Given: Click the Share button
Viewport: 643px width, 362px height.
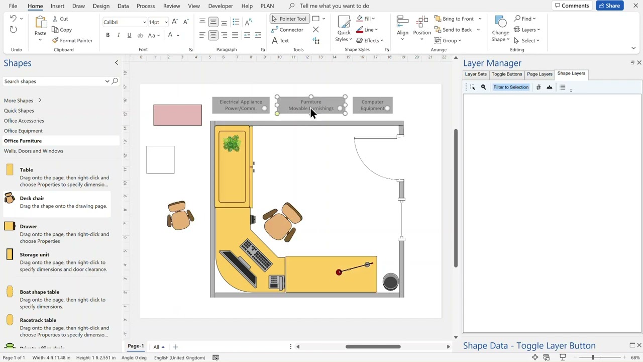Looking at the screenshot, I should [x=609, y=6].
